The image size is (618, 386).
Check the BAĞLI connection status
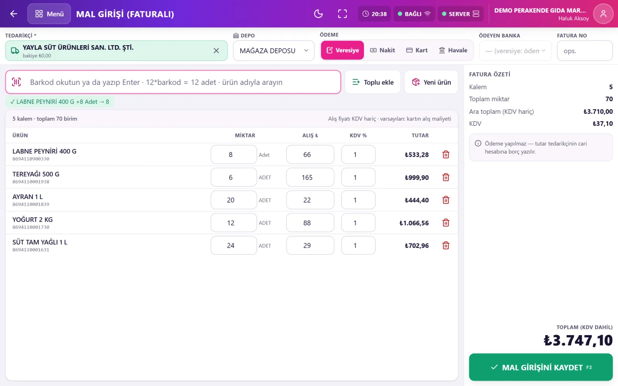coord(414,14)
